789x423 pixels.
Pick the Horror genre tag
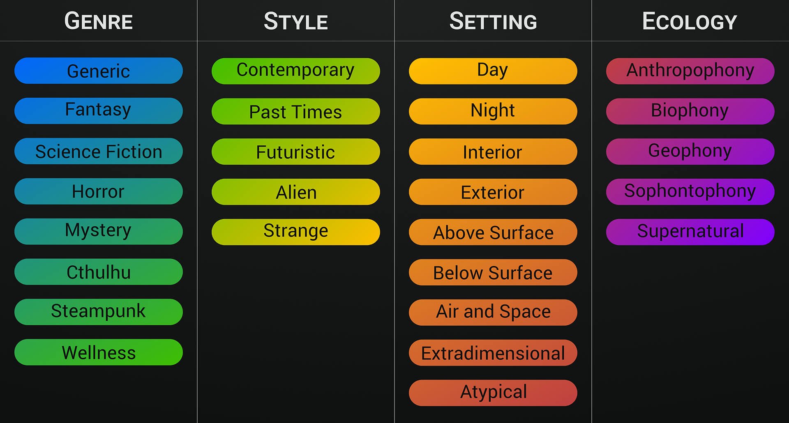click(99, 191)
